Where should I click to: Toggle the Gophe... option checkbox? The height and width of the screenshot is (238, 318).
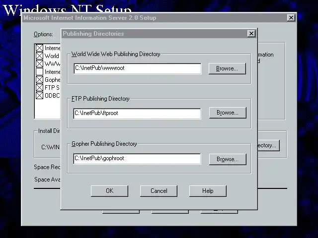tap(39, 79)
